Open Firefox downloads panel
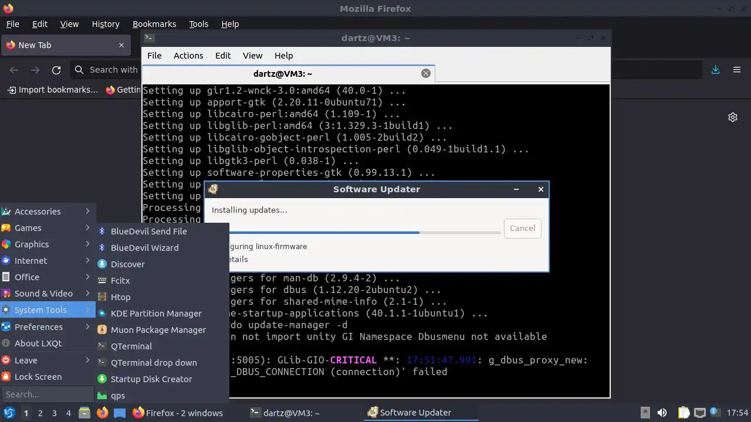The height and width of the screenshot is (422, 751). pos(716,70)
